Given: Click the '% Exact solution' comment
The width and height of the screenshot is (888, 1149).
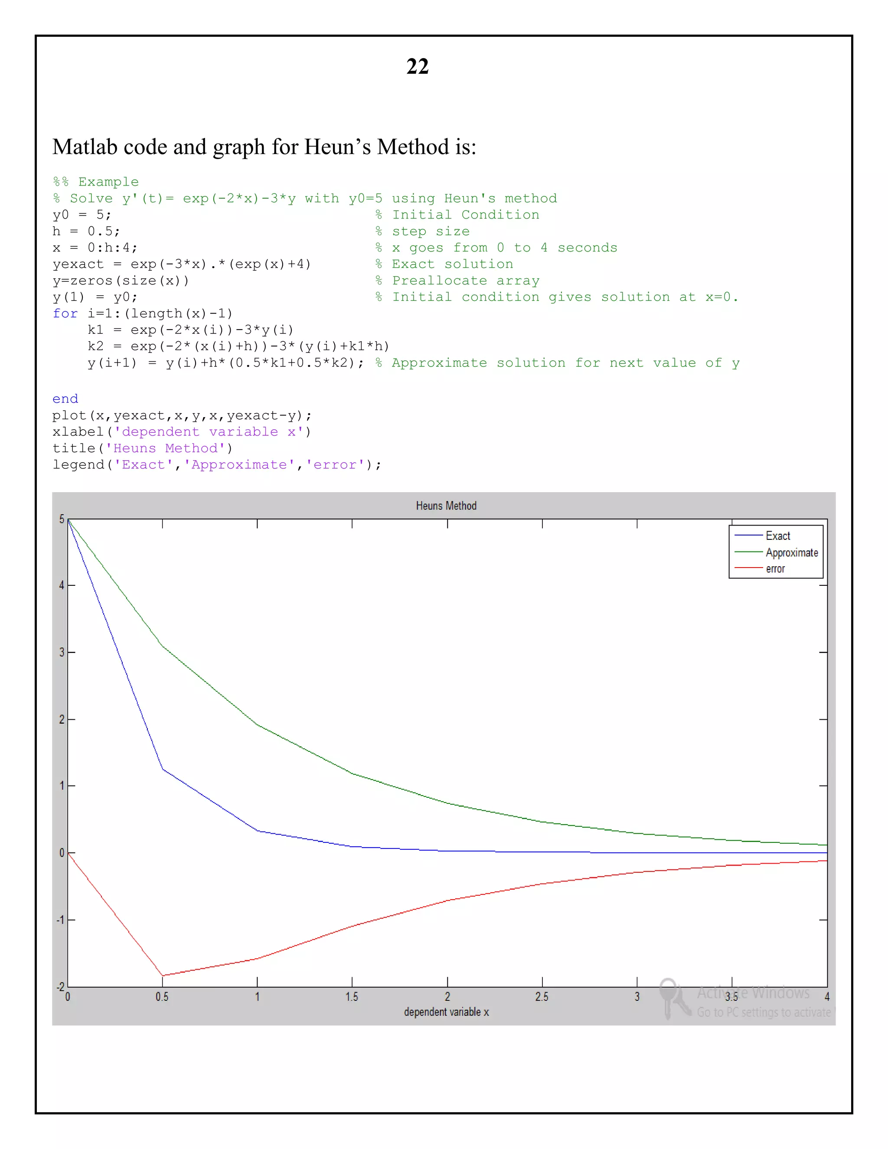Looking at the screenshot, I should [444, 264].
